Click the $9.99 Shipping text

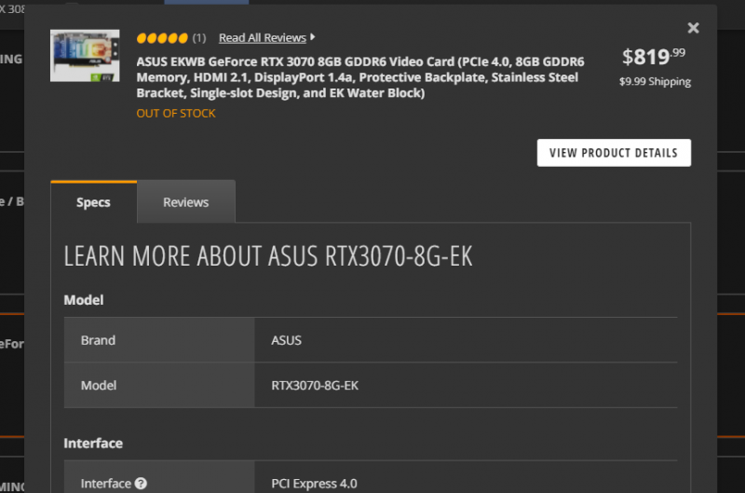(x=655, y=81)
